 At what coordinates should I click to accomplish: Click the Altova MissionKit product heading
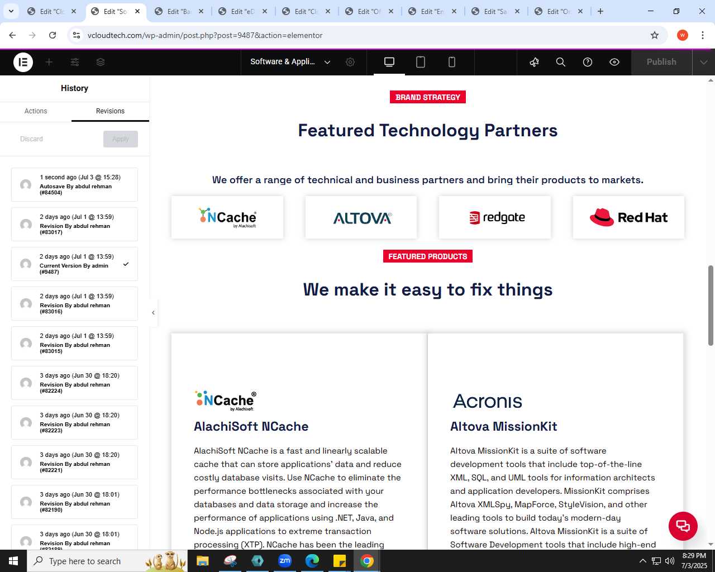pyautogui.click(x=504, y=426)
